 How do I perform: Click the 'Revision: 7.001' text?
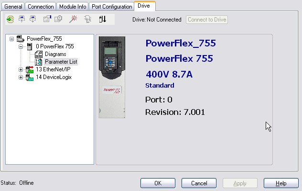pyautogui.click(x=175, y=112)
